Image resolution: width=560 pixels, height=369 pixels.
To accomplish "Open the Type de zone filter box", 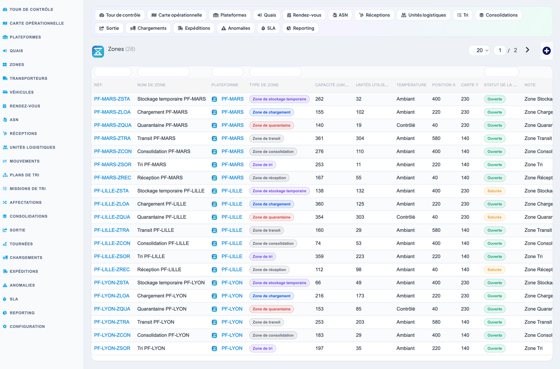I will 276,72.
